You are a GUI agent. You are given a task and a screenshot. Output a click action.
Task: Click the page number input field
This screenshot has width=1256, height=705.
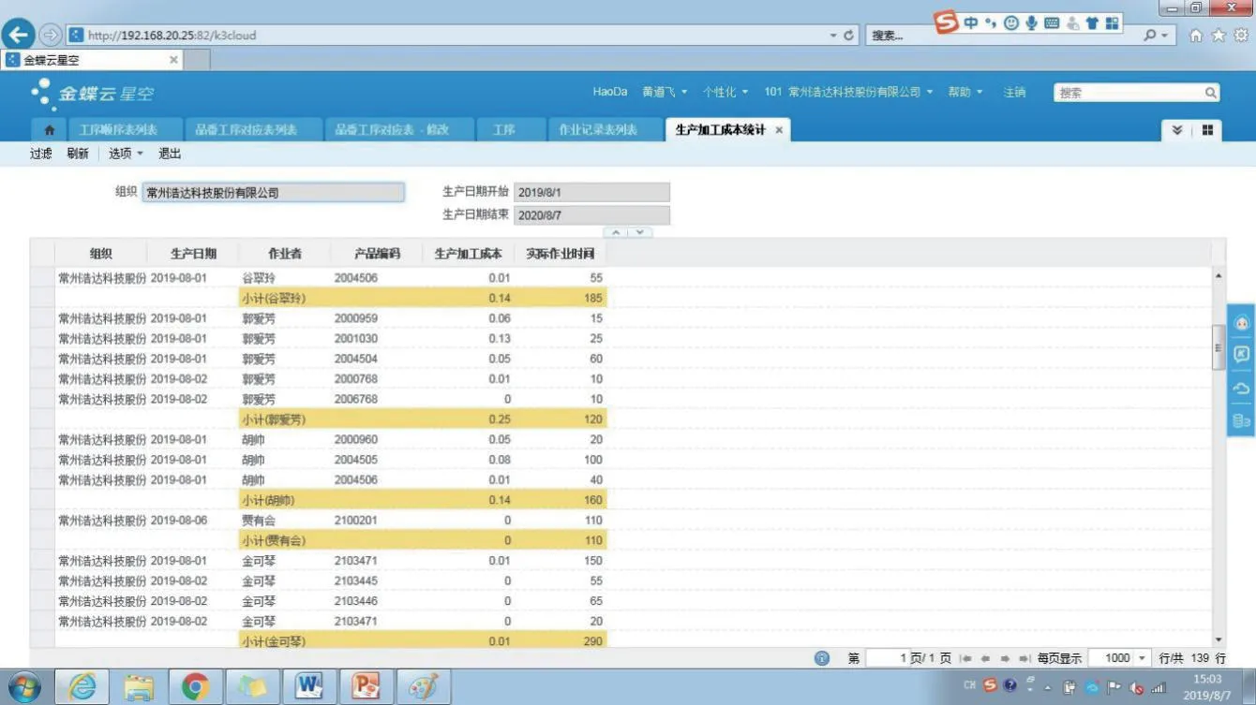888,658
